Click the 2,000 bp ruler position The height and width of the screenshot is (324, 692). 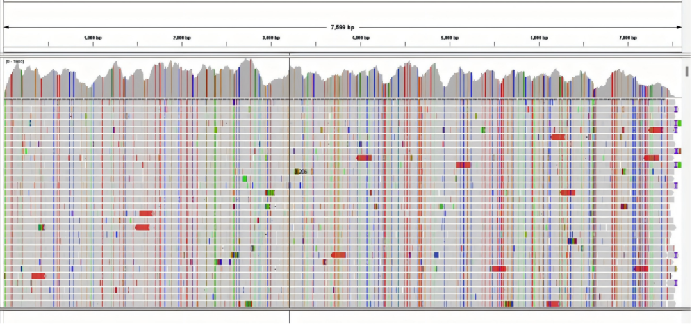pos(182,38)
